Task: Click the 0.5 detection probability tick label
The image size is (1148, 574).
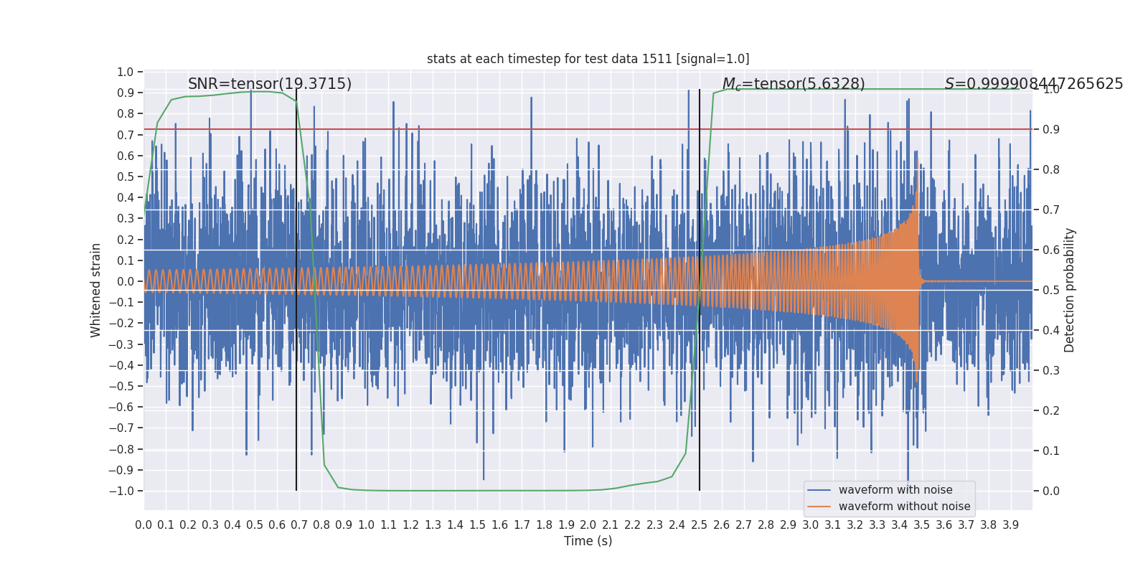Action: (x=1051, y=290)
